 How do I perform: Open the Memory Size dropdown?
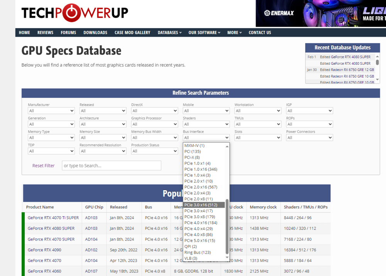103,138
